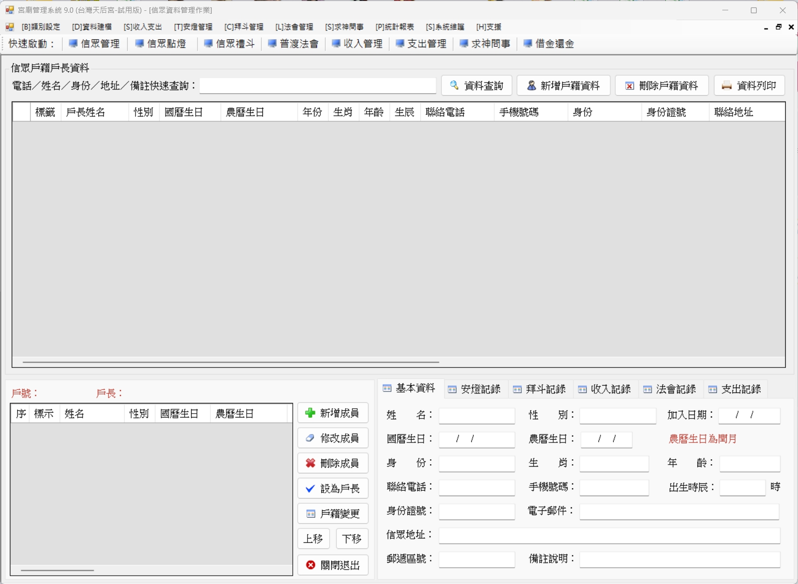Focus the quick search query input field

pos(317,86)
